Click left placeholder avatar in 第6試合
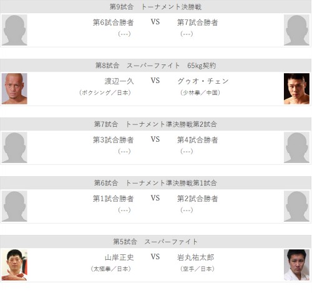The height and width of the screenshot is (293, 312). [14, 206]
